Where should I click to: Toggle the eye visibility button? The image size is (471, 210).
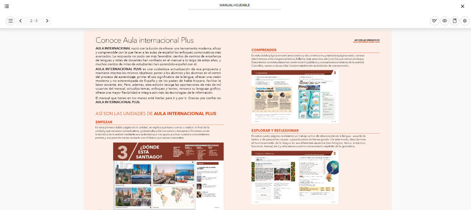(445, 21)
